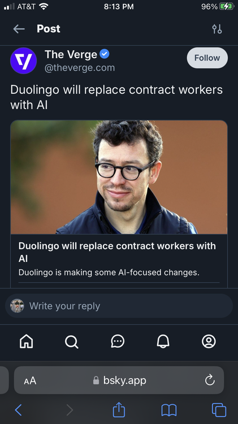Open the Notifications bell icon
The height and width of the screenshot is (424, 238).
163,341
